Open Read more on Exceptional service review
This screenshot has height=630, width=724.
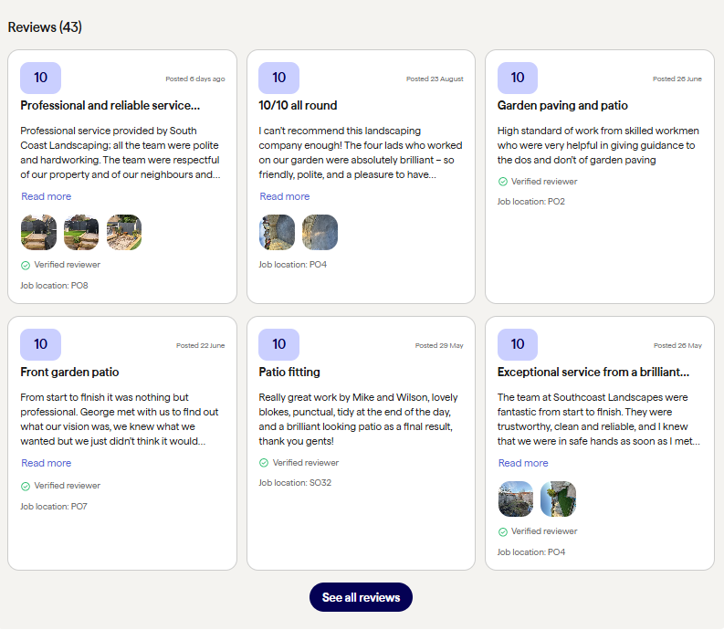523,463
